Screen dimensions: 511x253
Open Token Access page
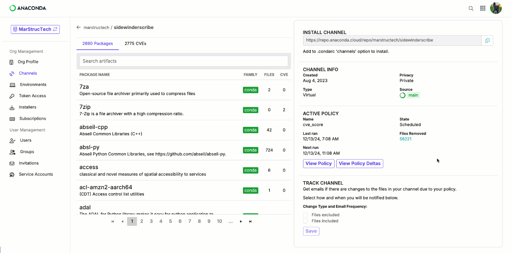(x=33, y=96)
